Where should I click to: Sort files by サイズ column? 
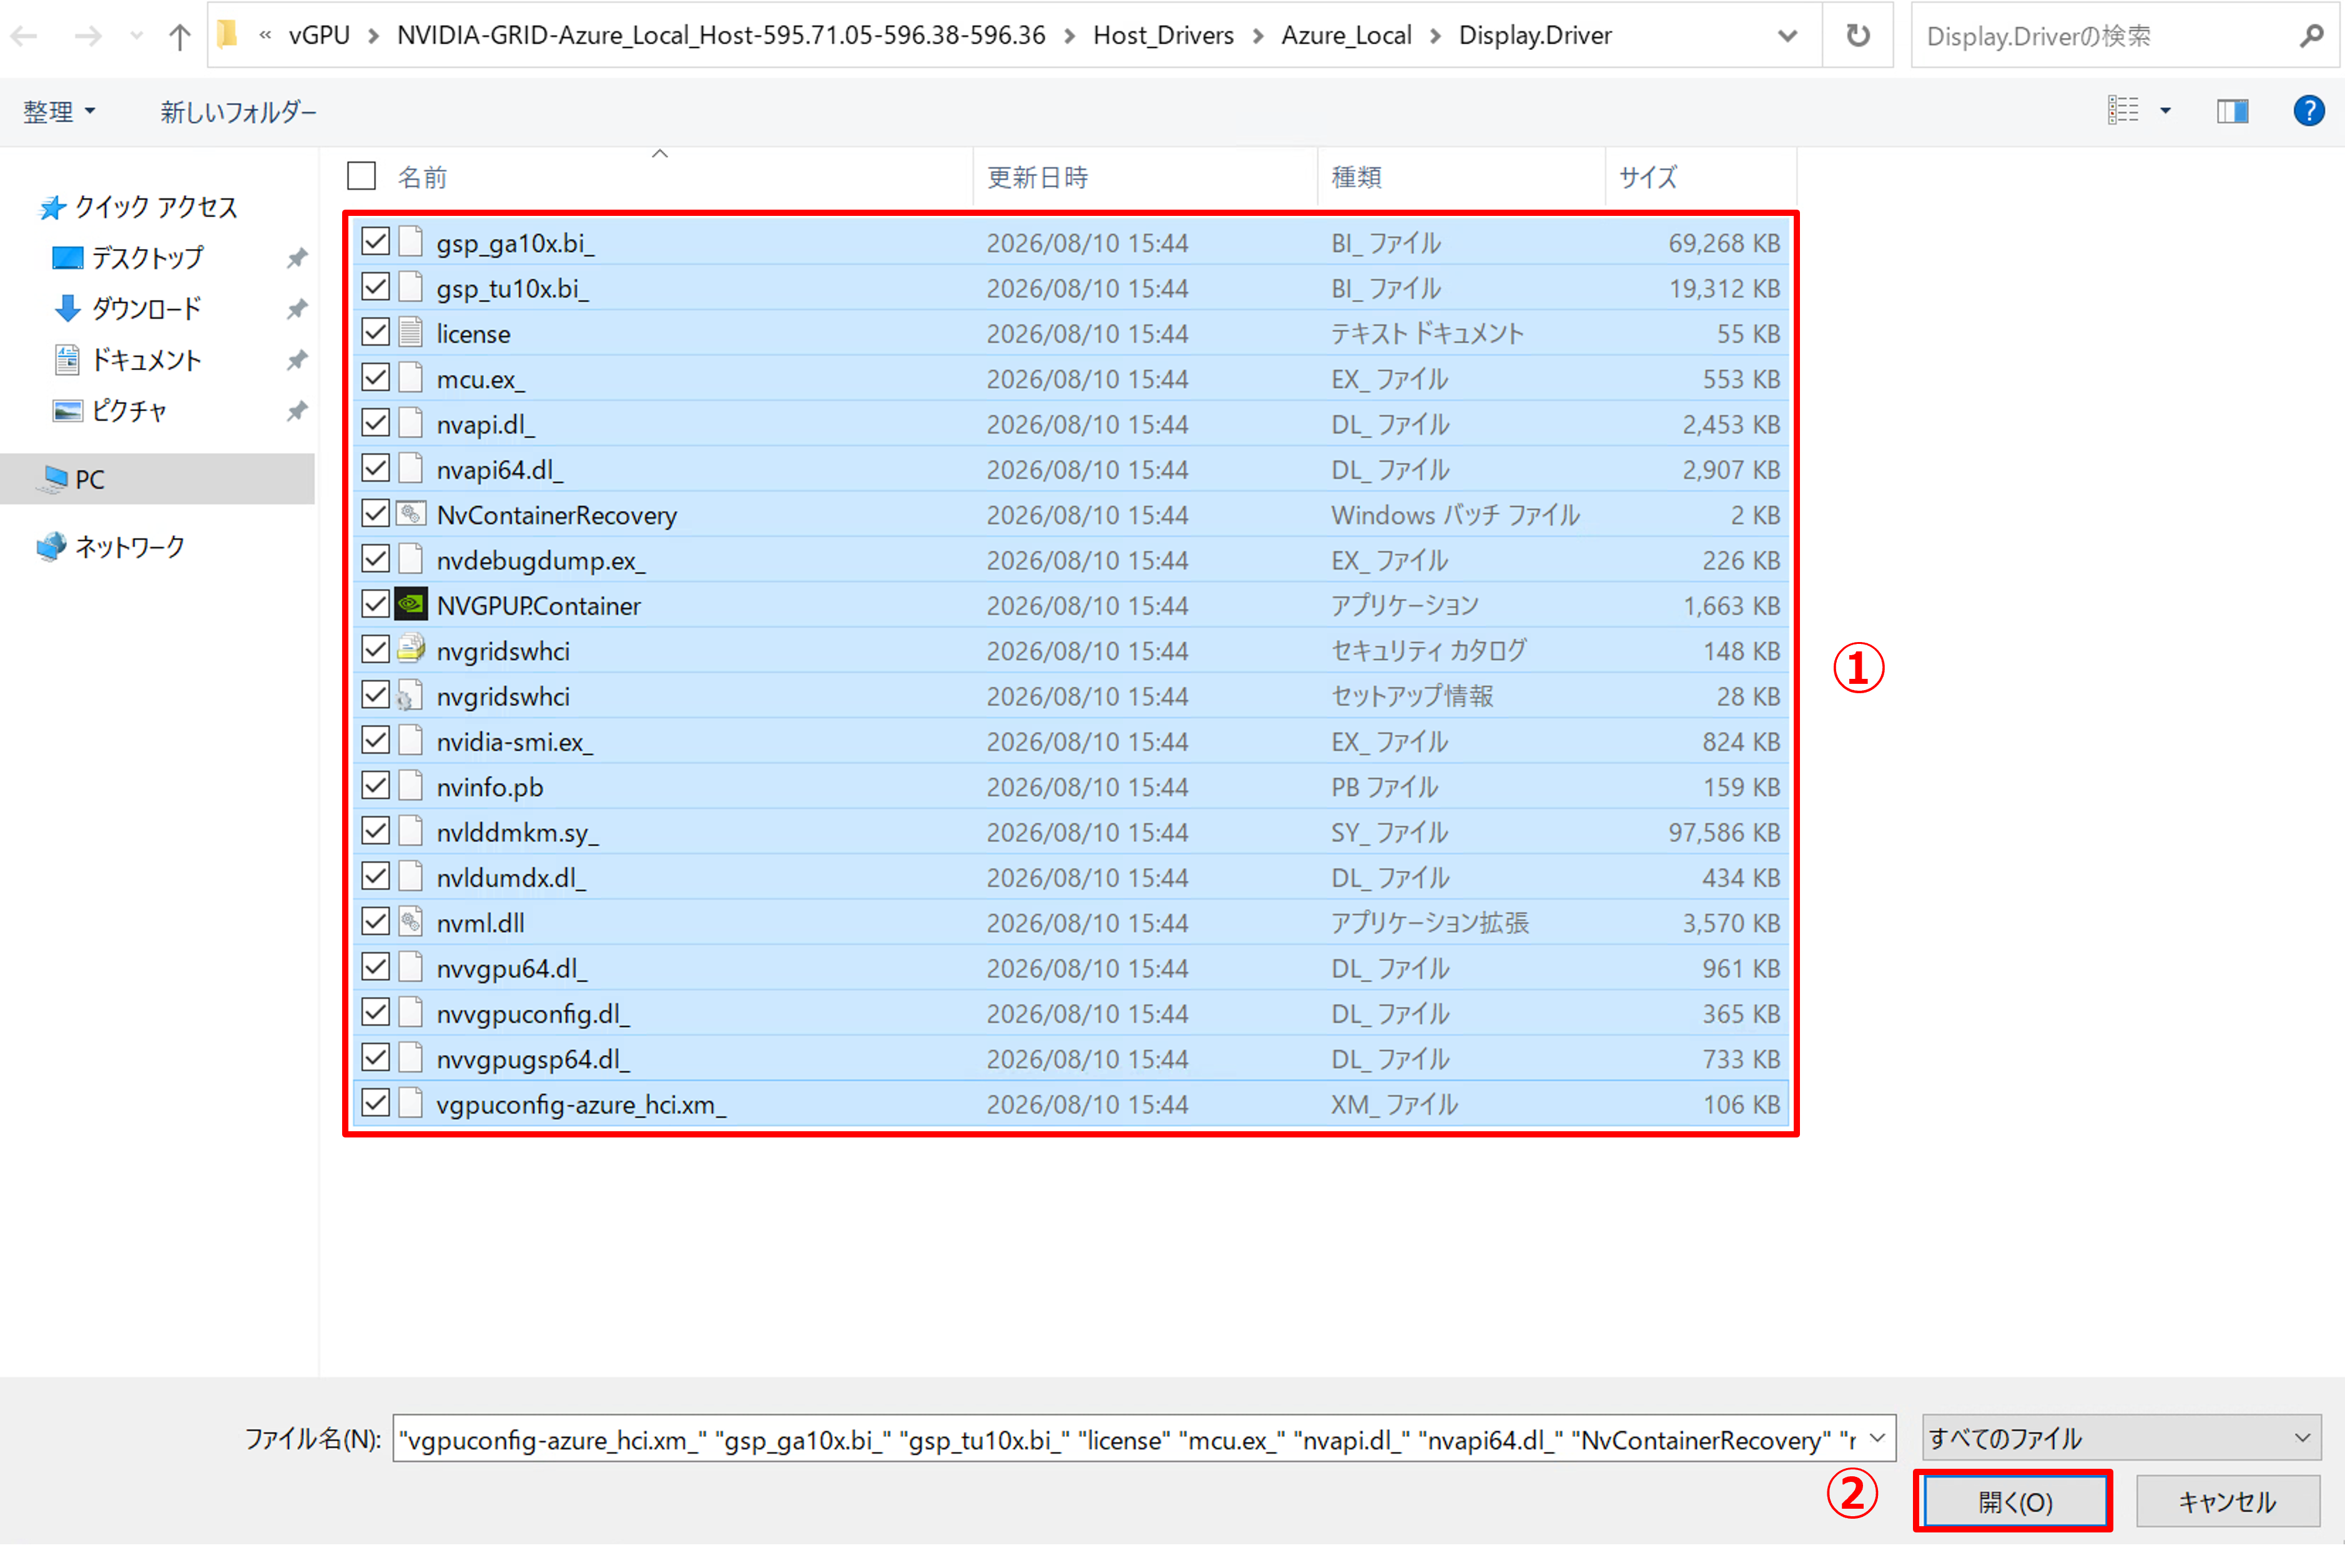coord(1648,177)
